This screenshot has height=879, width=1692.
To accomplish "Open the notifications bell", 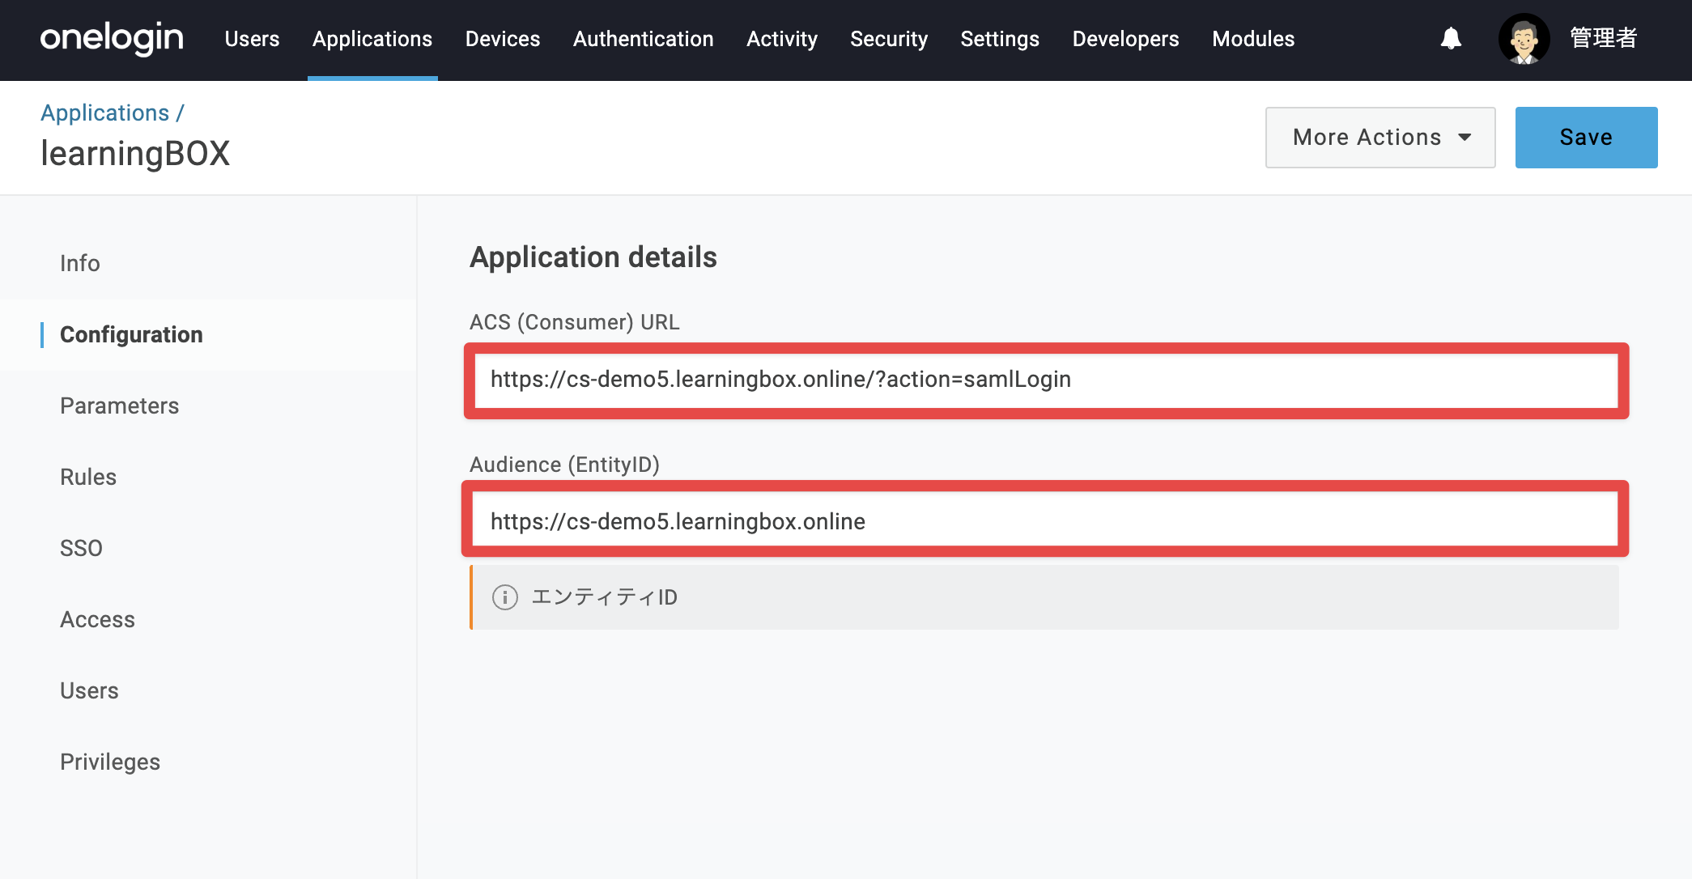I will click(x=1451, y=38).
